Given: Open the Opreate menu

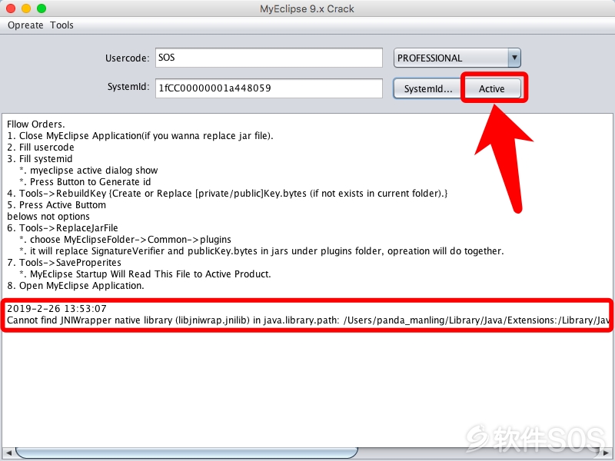Looking at the screenshot, I should tap(25, 25).
